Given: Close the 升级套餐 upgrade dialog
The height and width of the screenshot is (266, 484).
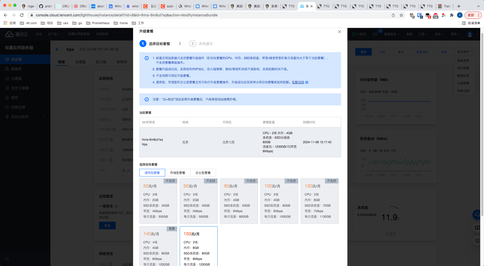Looking at the screenshot, I should click(339, 32).
